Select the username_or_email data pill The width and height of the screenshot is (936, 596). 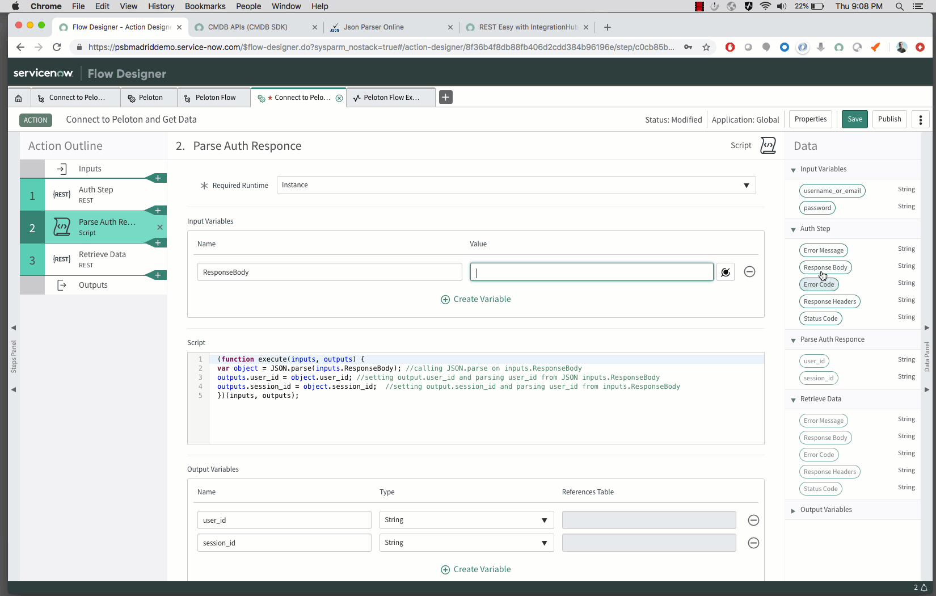832,191
